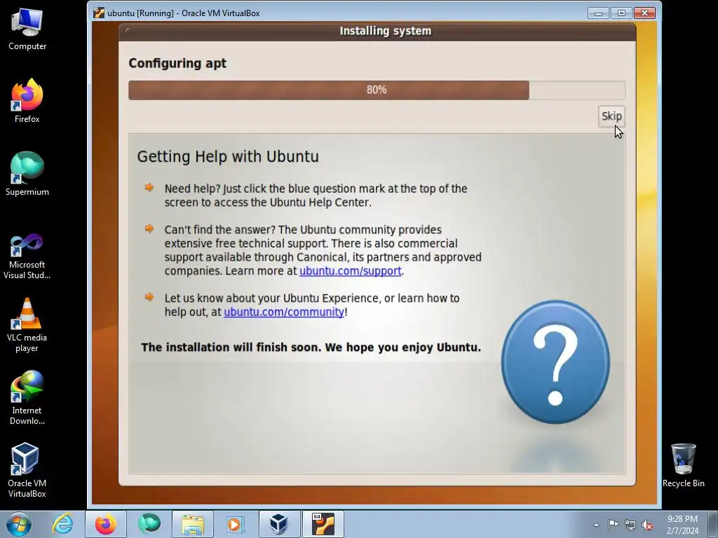Minimize the VirtualBox window

click(598, 13)
